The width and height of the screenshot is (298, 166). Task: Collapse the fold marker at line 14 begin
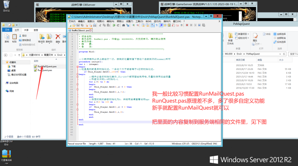(77, 67)
